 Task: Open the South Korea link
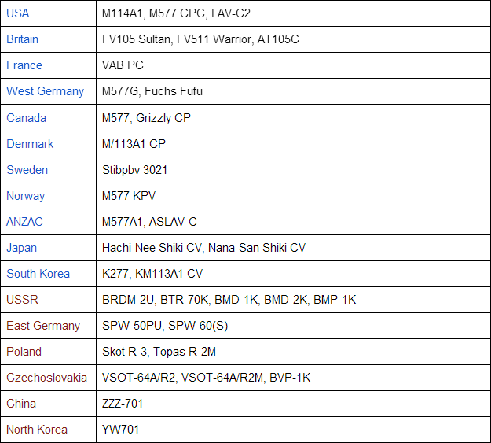[38, 274]
